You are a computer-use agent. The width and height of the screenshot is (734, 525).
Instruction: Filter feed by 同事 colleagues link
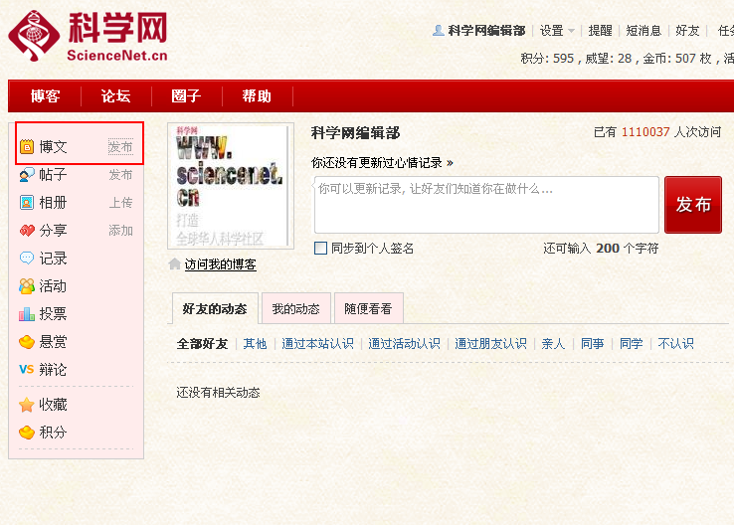593,344
